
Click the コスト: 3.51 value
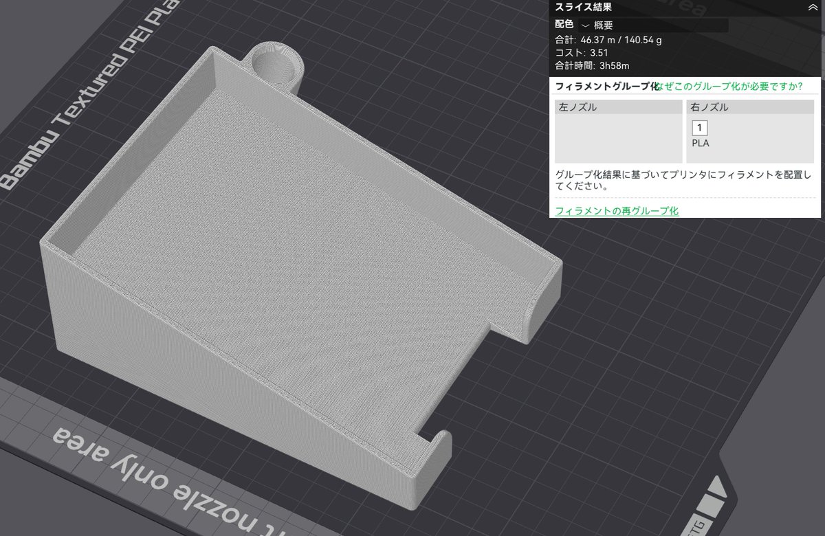click(x=582, y=53)
